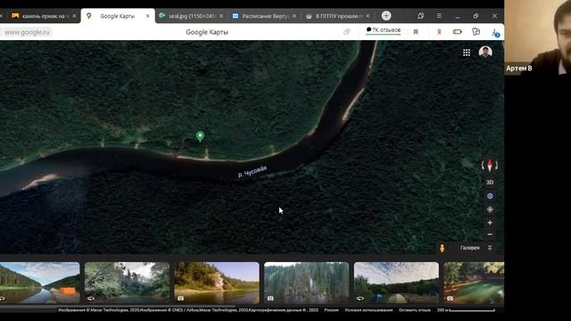
Task: Open the last green riverside photo thumbnail
Action: 474,283
